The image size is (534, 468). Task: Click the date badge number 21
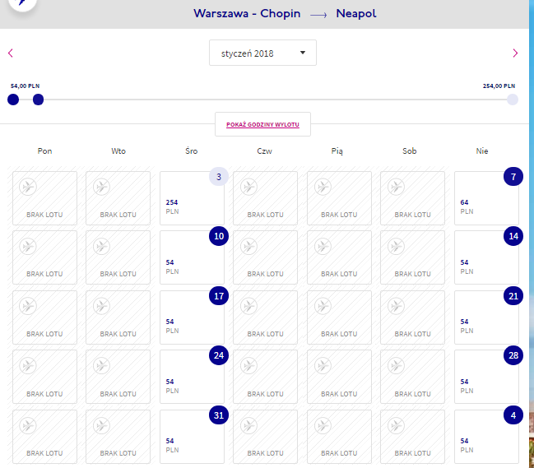pos(513,296)
